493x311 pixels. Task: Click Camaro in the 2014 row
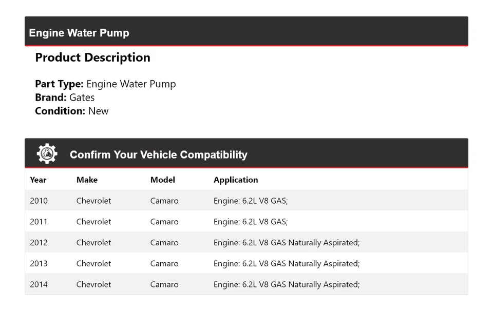point(164,284)
